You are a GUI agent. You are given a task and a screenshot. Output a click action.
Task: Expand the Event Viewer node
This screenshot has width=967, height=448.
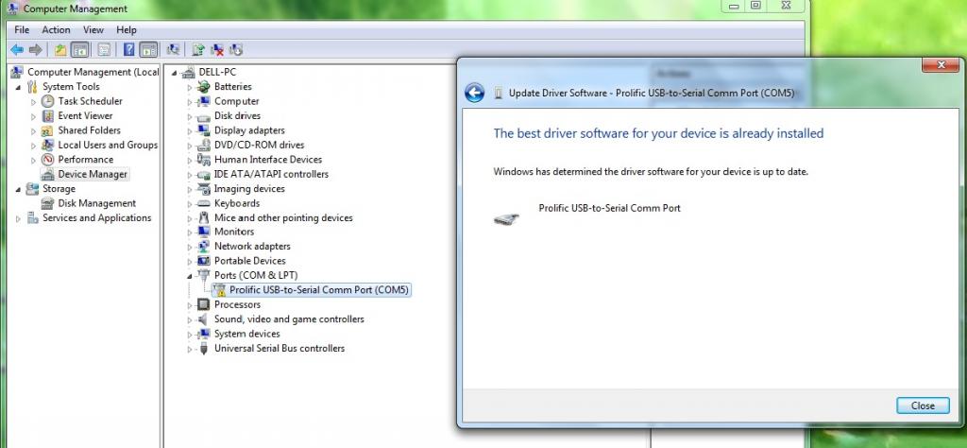point(33,116)
